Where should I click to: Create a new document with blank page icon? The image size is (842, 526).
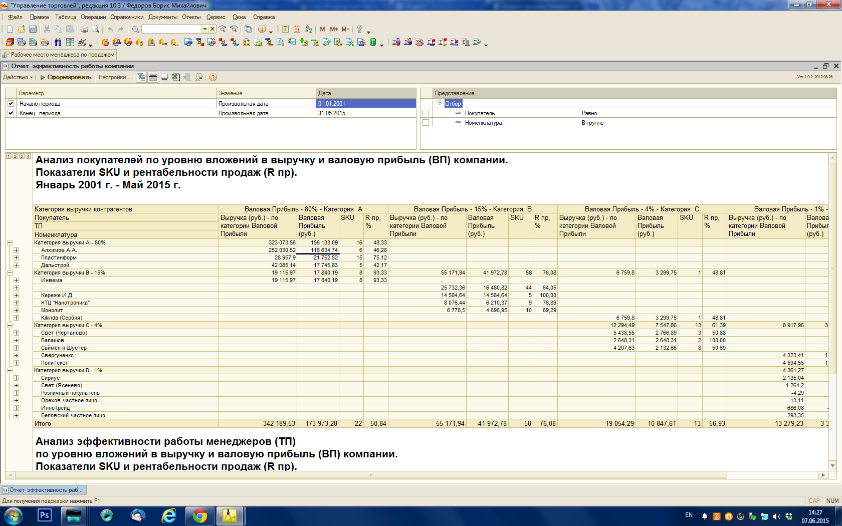[x=10, y=29]
